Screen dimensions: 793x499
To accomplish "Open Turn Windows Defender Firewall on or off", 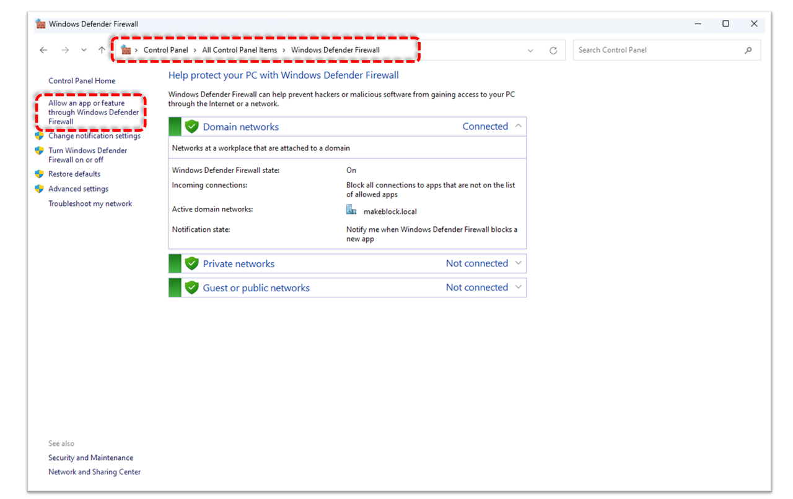I will pyautogui.click(x=88, y=155).
